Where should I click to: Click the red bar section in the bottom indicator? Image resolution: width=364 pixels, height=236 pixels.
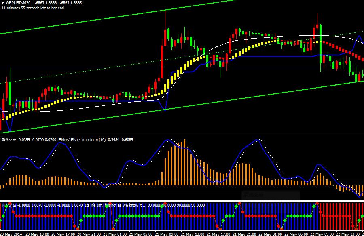click(340, 218)
